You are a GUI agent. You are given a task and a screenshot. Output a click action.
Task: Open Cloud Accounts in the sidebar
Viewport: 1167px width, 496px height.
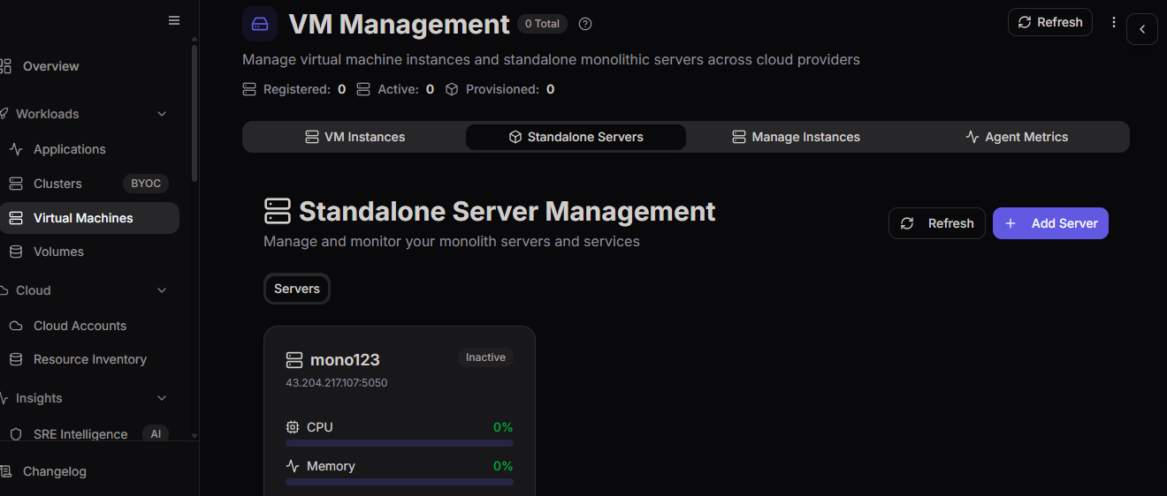[80, 326]
